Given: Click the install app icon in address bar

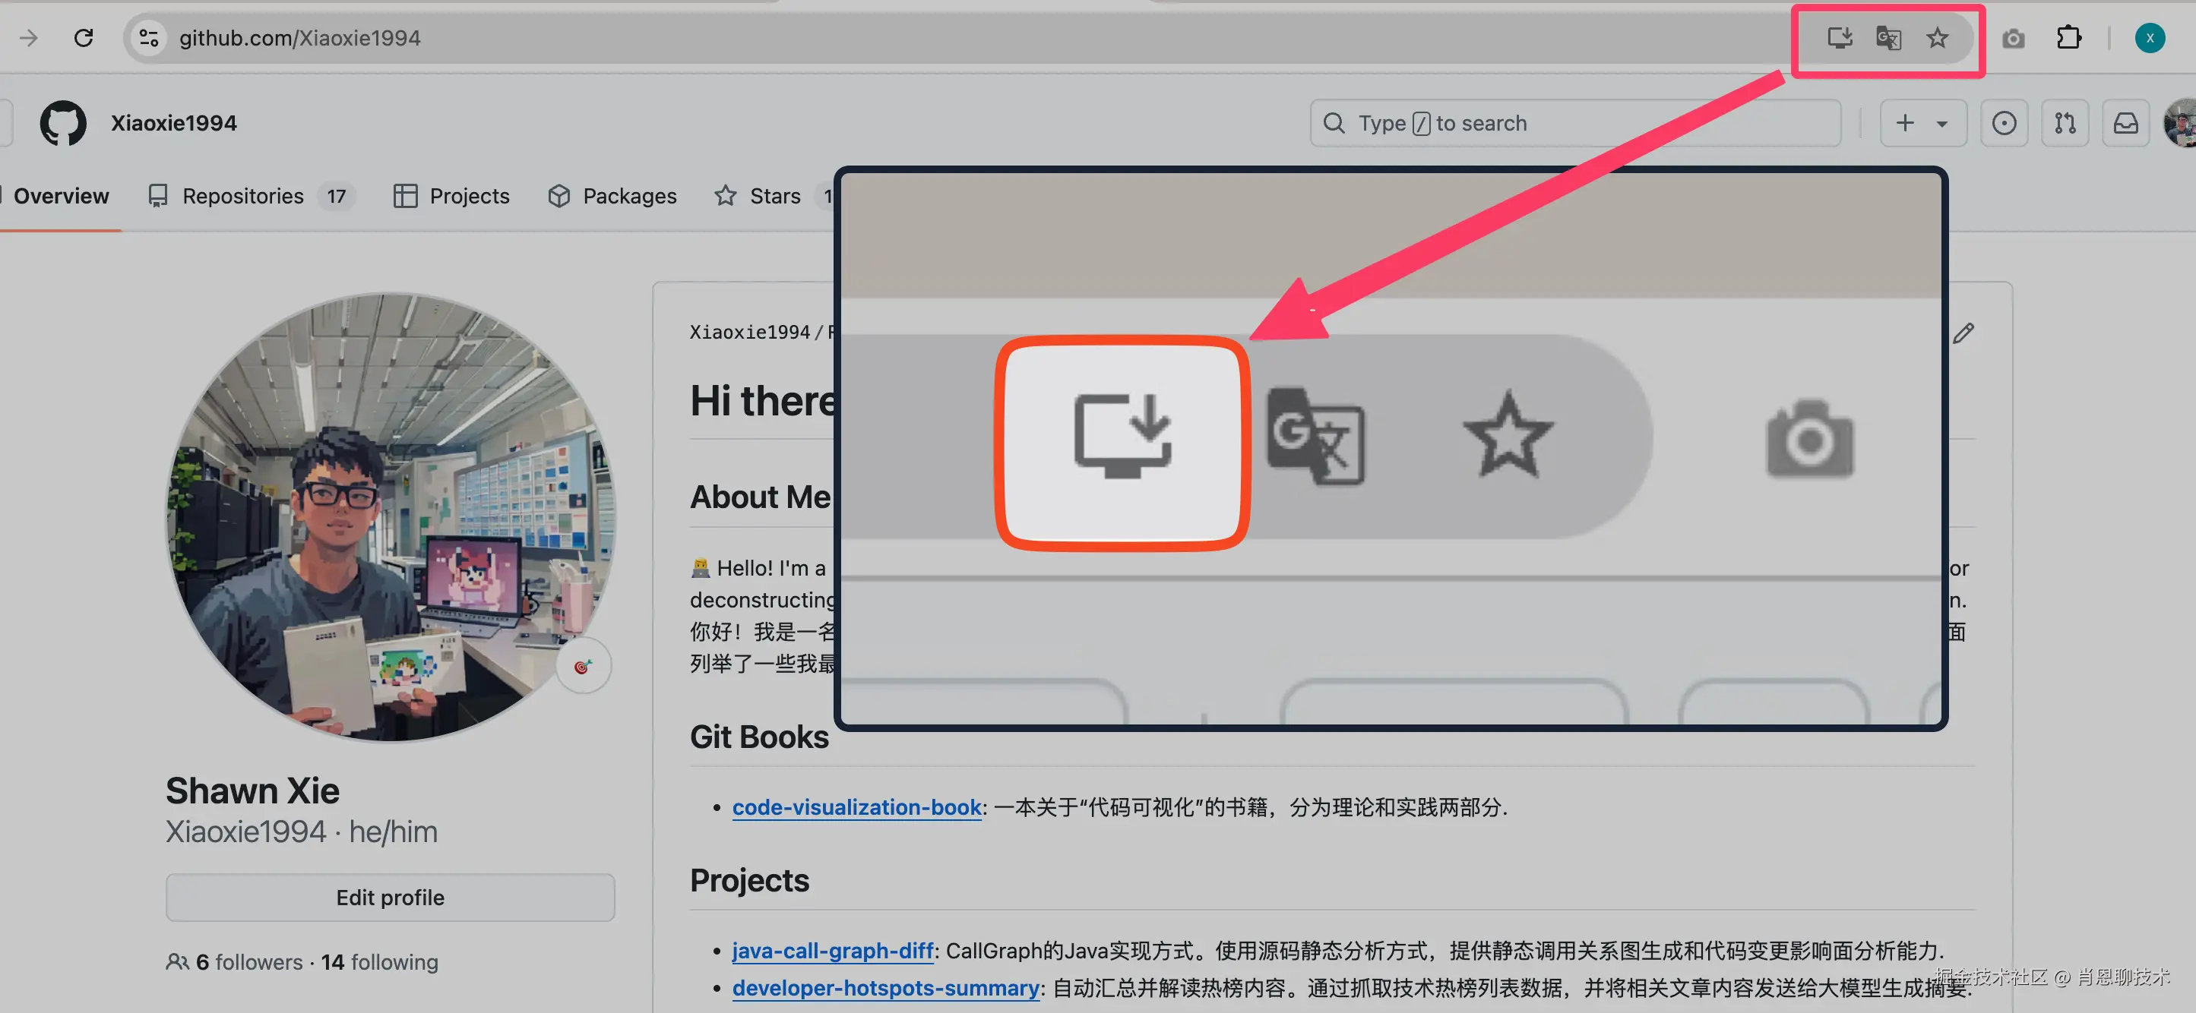Looking at the screenshot, I should click(1839, 37).
